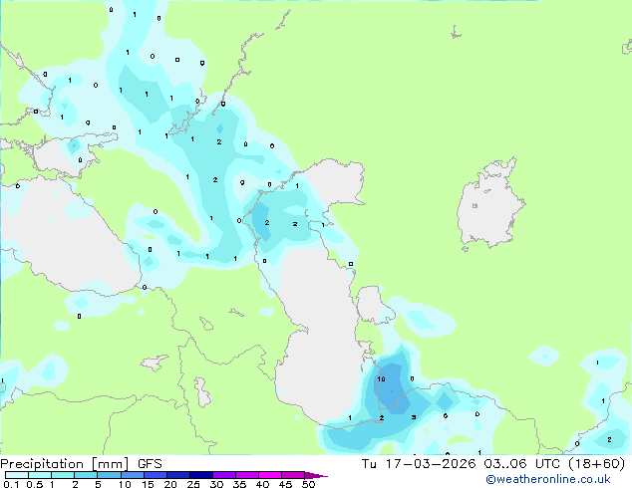Click the 0.5 to 1 mm legend swatch

pos(40,475)
